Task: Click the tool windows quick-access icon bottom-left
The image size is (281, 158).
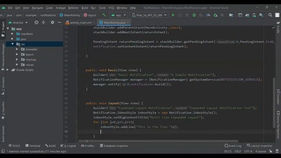Action: pos(3,151)
